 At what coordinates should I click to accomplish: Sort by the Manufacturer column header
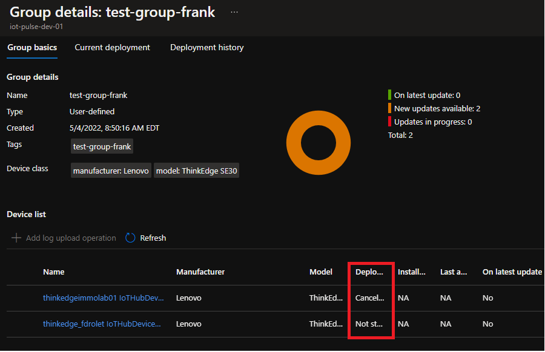tap(200, 272)
